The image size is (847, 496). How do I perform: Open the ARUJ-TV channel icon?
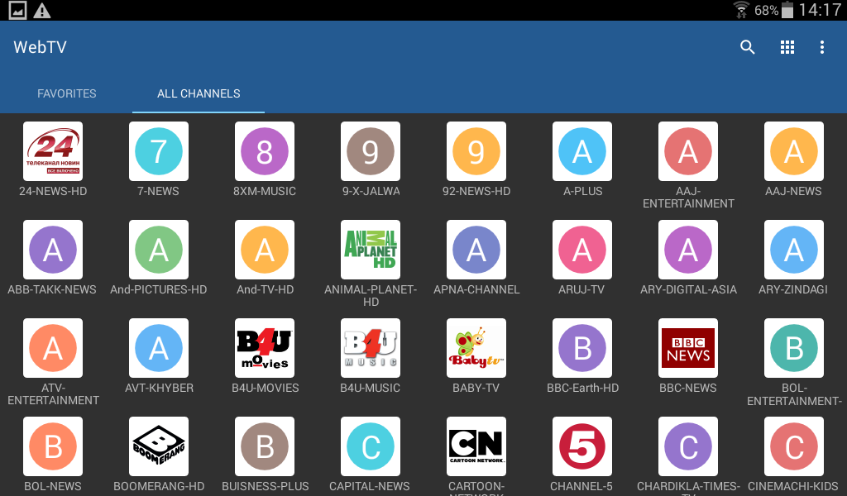coord(582,250)
